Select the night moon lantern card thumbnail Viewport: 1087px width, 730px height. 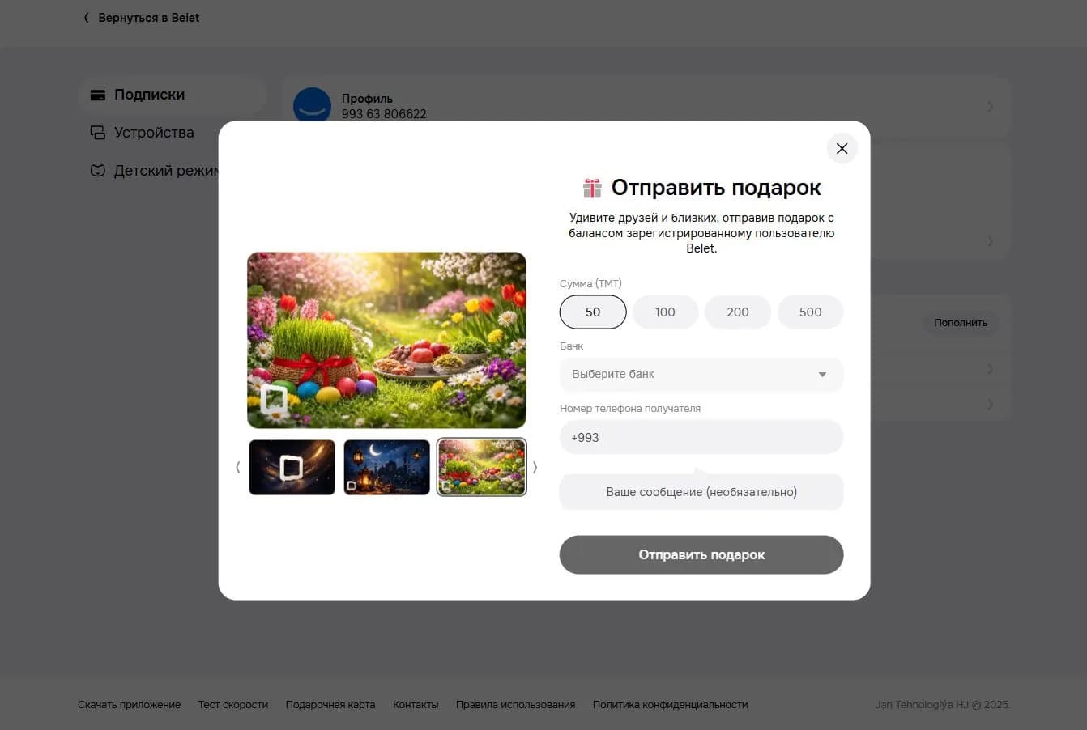386,467
